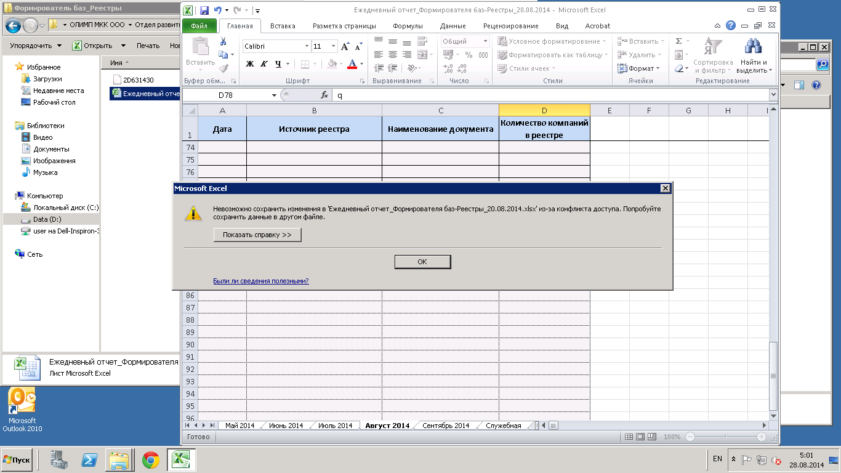Expand the formula bar
841x473 pixels.
(x=773, y=95)
